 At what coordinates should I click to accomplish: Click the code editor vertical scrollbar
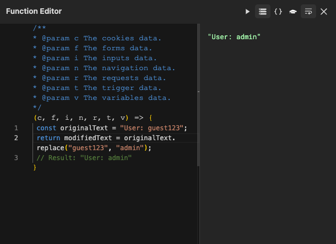click(x=198, y=95)
